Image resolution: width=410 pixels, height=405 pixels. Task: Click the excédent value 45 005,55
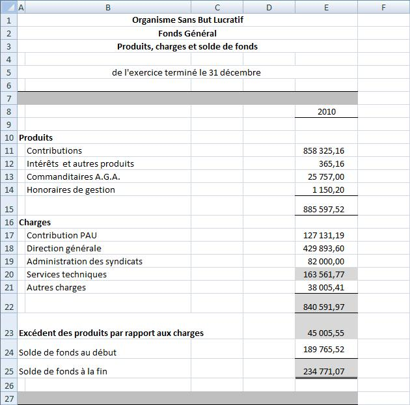coord(325,333)
